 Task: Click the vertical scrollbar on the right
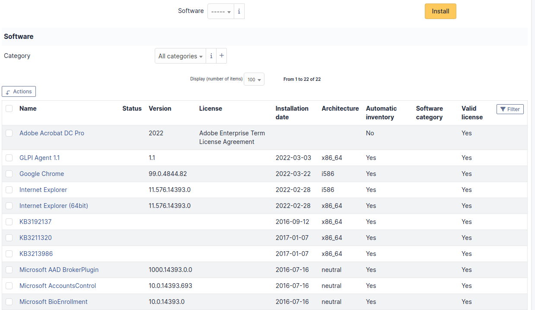point(533,155)
